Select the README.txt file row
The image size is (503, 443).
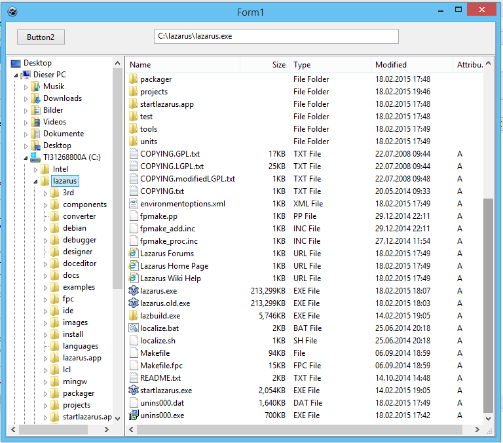pos(160,378)
